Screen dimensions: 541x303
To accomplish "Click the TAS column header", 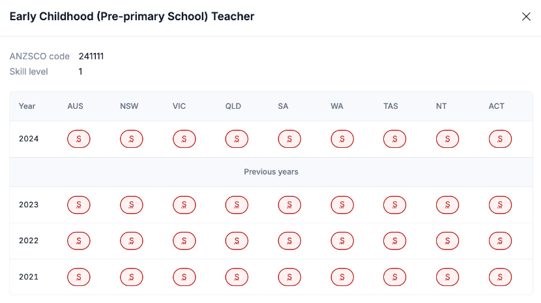I will [x=391, y=106].
